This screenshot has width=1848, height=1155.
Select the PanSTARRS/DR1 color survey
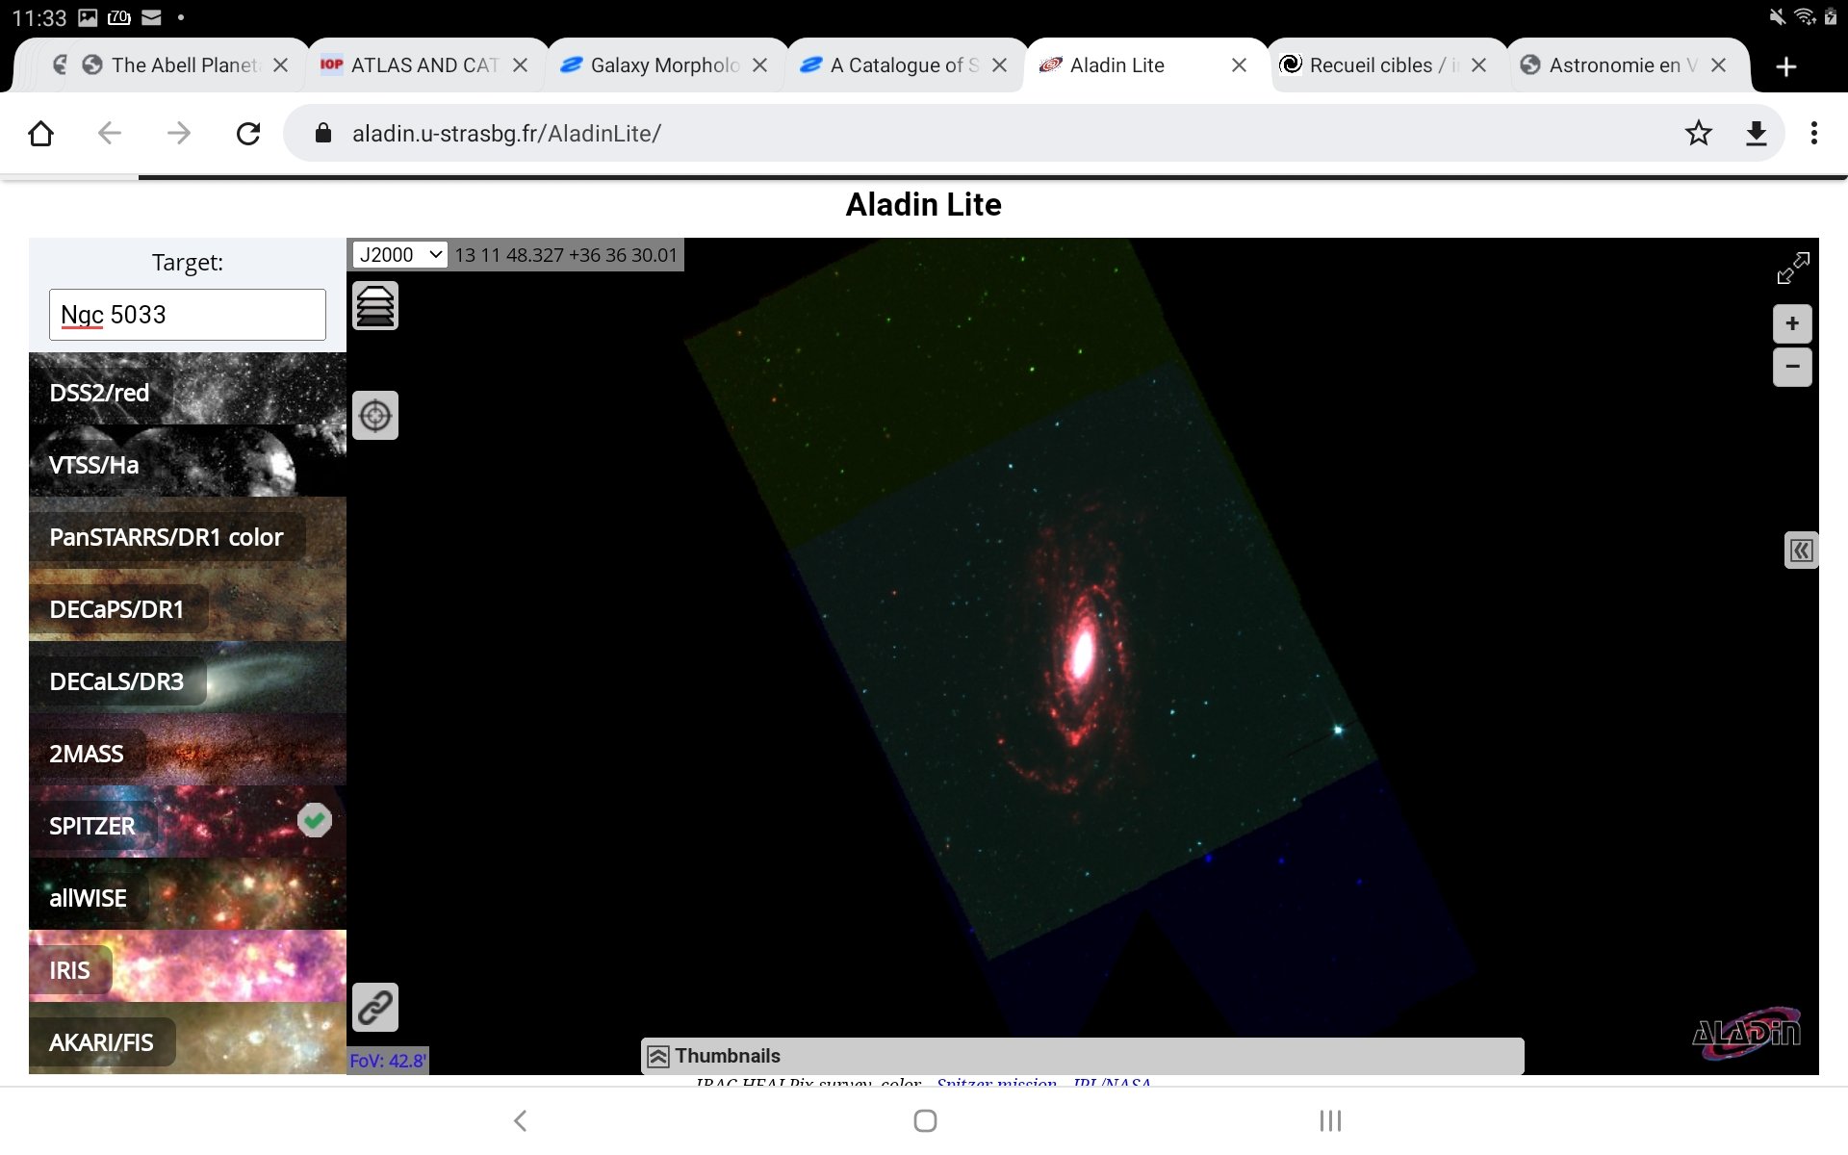point(188,533)
